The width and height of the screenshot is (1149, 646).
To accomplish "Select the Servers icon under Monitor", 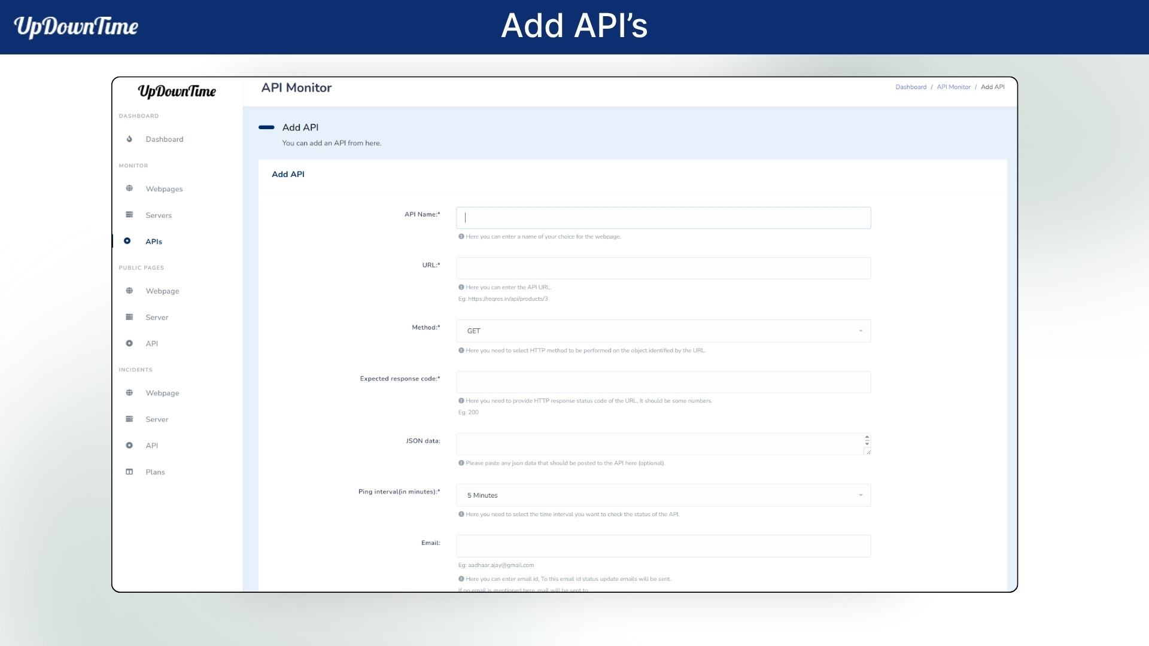I will click(x=129, y=215).
